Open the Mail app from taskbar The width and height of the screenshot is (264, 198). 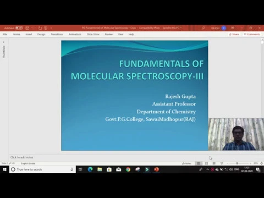[119, 169]
